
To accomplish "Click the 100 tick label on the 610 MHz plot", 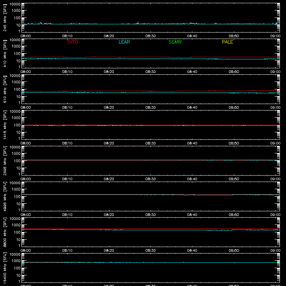I will click(17, 89).
